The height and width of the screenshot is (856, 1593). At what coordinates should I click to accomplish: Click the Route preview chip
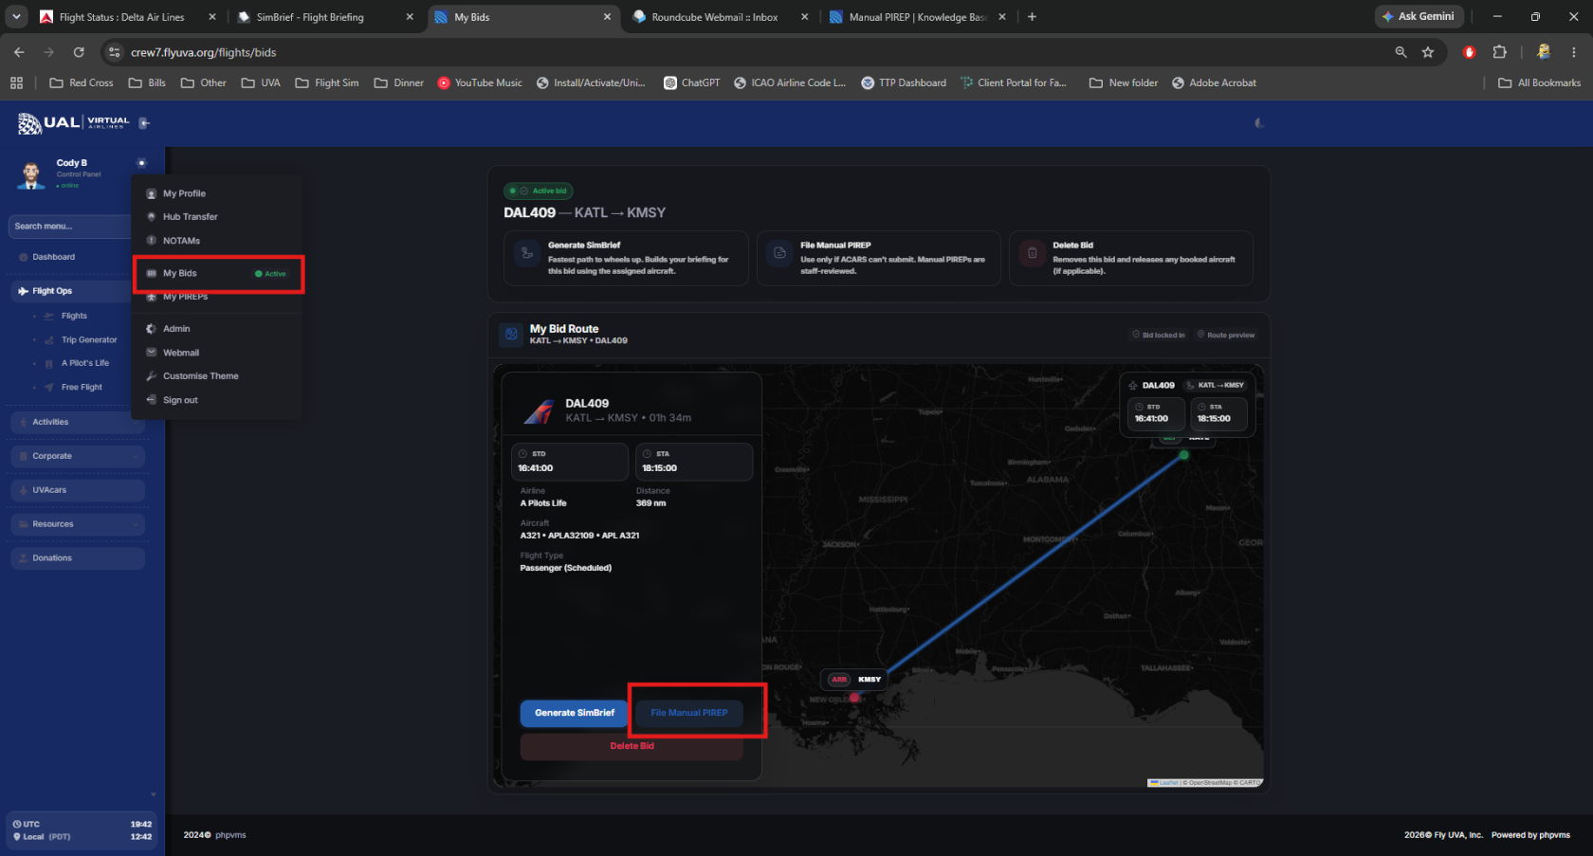1226,336
